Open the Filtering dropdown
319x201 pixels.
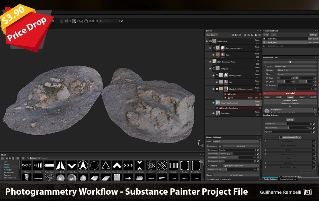296,70
